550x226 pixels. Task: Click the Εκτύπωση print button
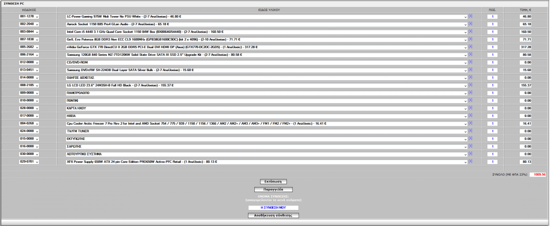273,182
